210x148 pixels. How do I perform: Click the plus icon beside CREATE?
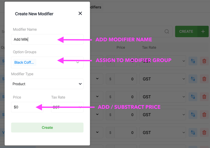tap(203, 31)
